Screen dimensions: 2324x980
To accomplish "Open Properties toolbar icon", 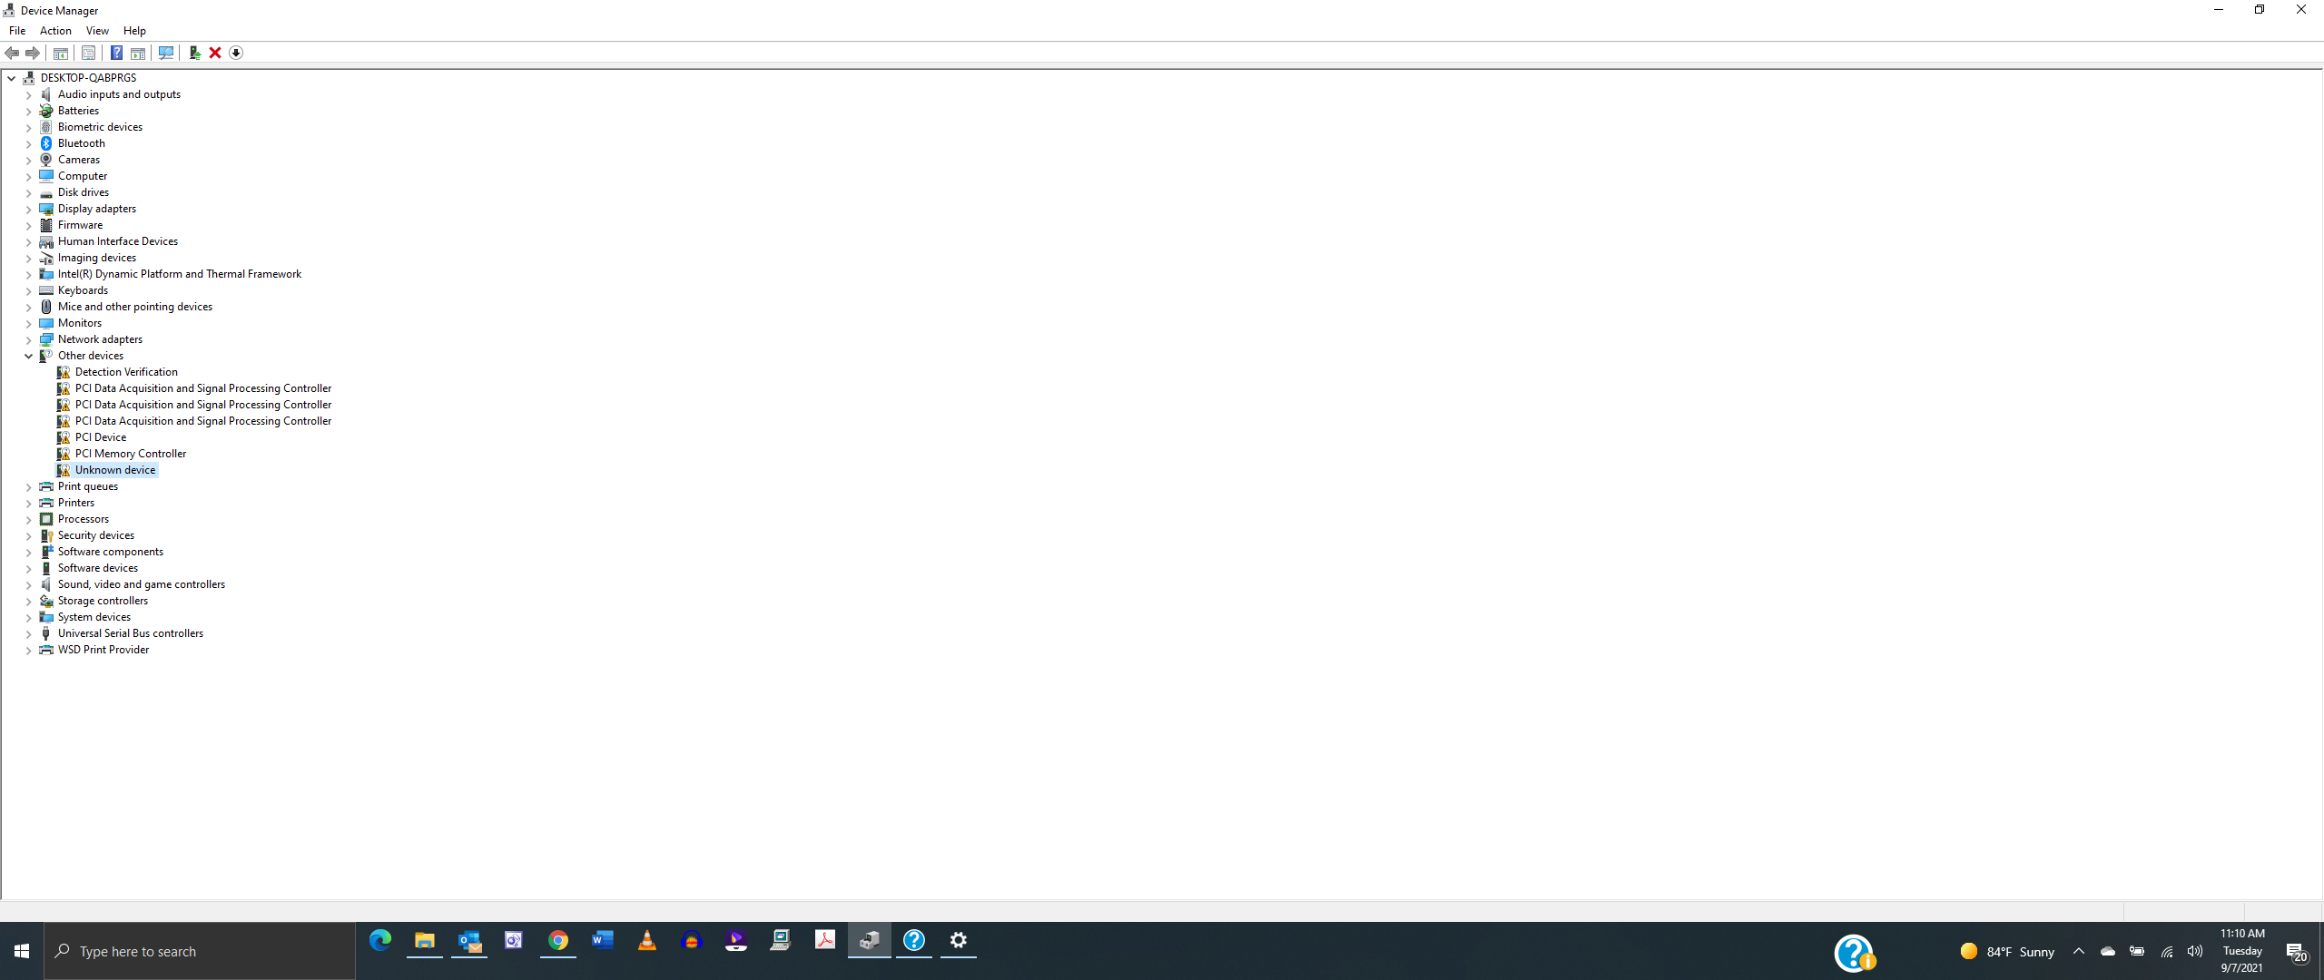I will point(88,53).
